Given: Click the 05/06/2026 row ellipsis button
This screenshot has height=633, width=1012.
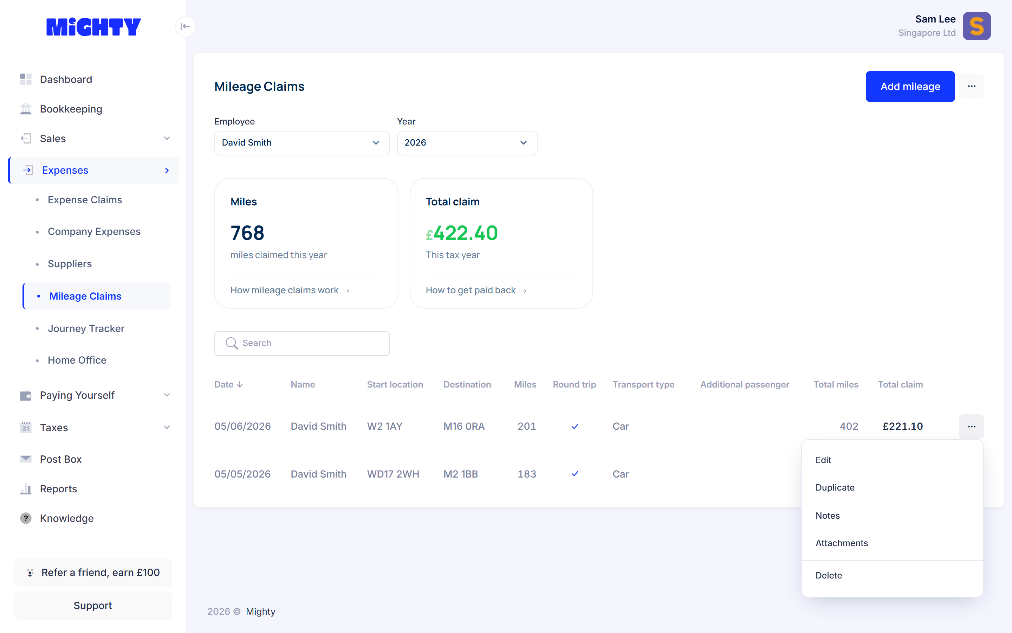Looking at the screenshot, I should point(972,426).
